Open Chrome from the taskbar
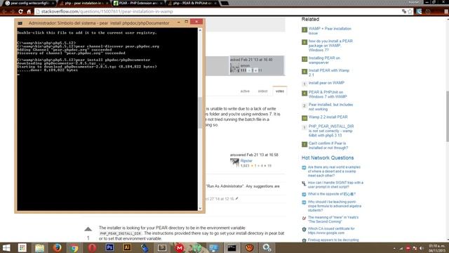 coord(74,247)
